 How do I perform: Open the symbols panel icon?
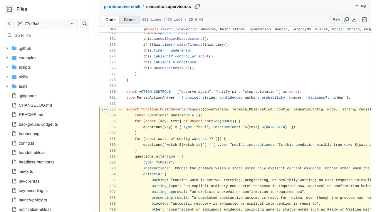(365, 20)
